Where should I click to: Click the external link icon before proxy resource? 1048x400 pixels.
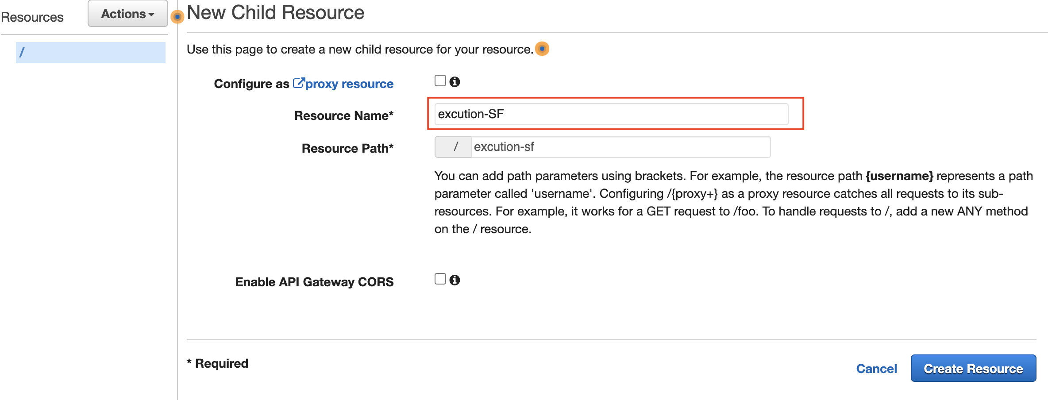(298, 82)
